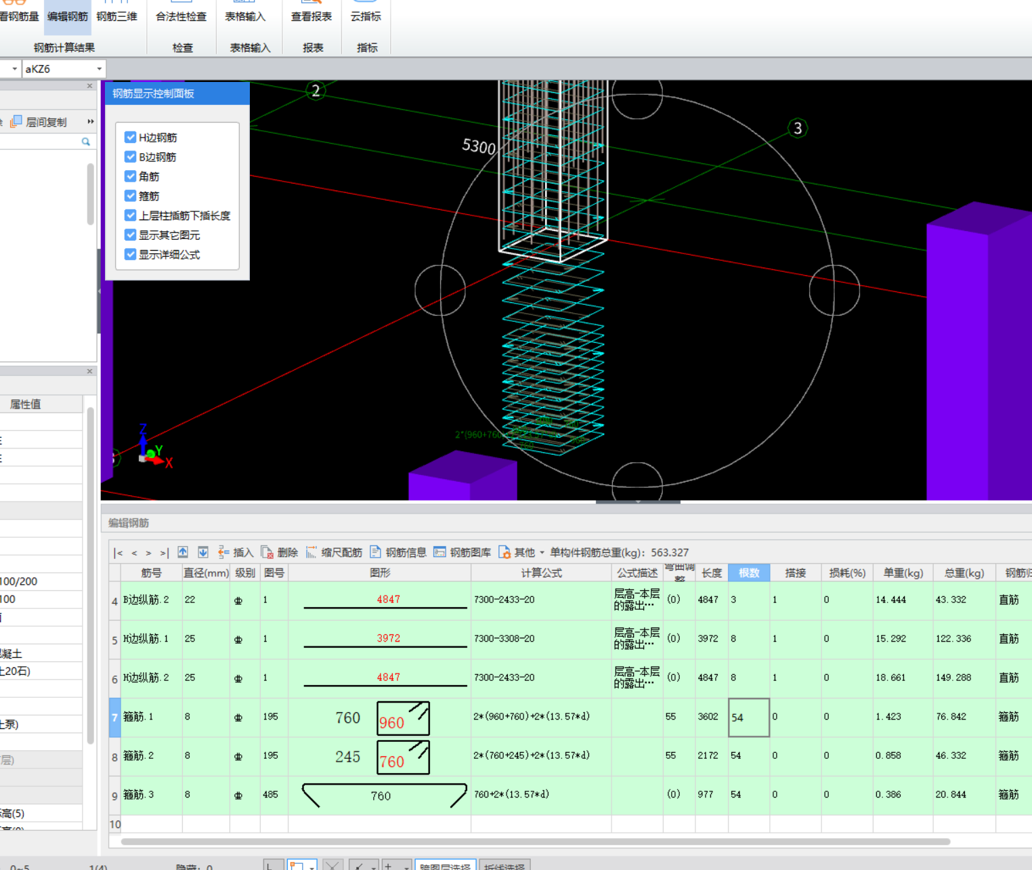Close the upper left side panel
Viewport: 1032px width, 870px height.
click(x=89, y=86)
